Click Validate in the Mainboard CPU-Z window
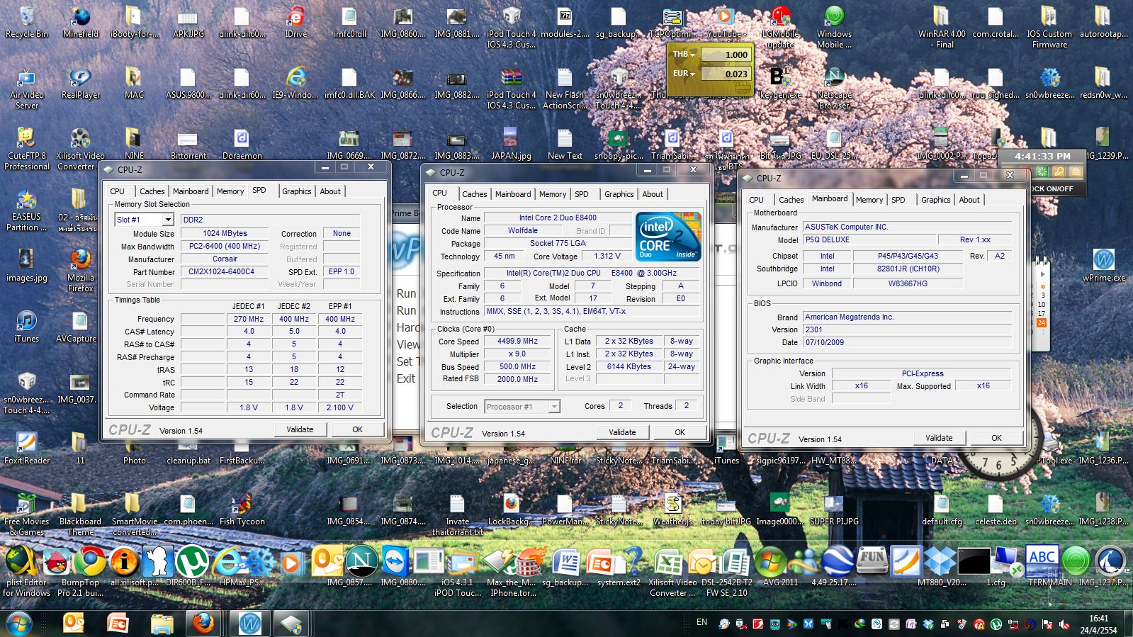Image resolution: width=1133 pixels, height=637 pixels. 938,438
